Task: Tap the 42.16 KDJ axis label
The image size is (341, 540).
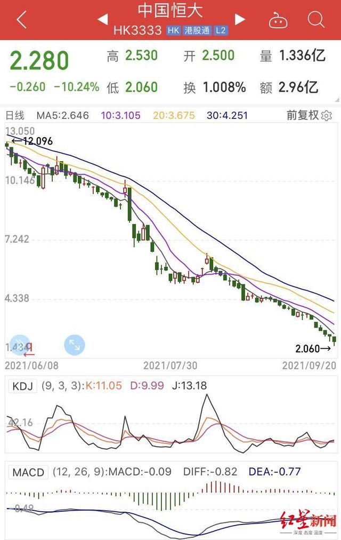Action: [x=20, y=422]
